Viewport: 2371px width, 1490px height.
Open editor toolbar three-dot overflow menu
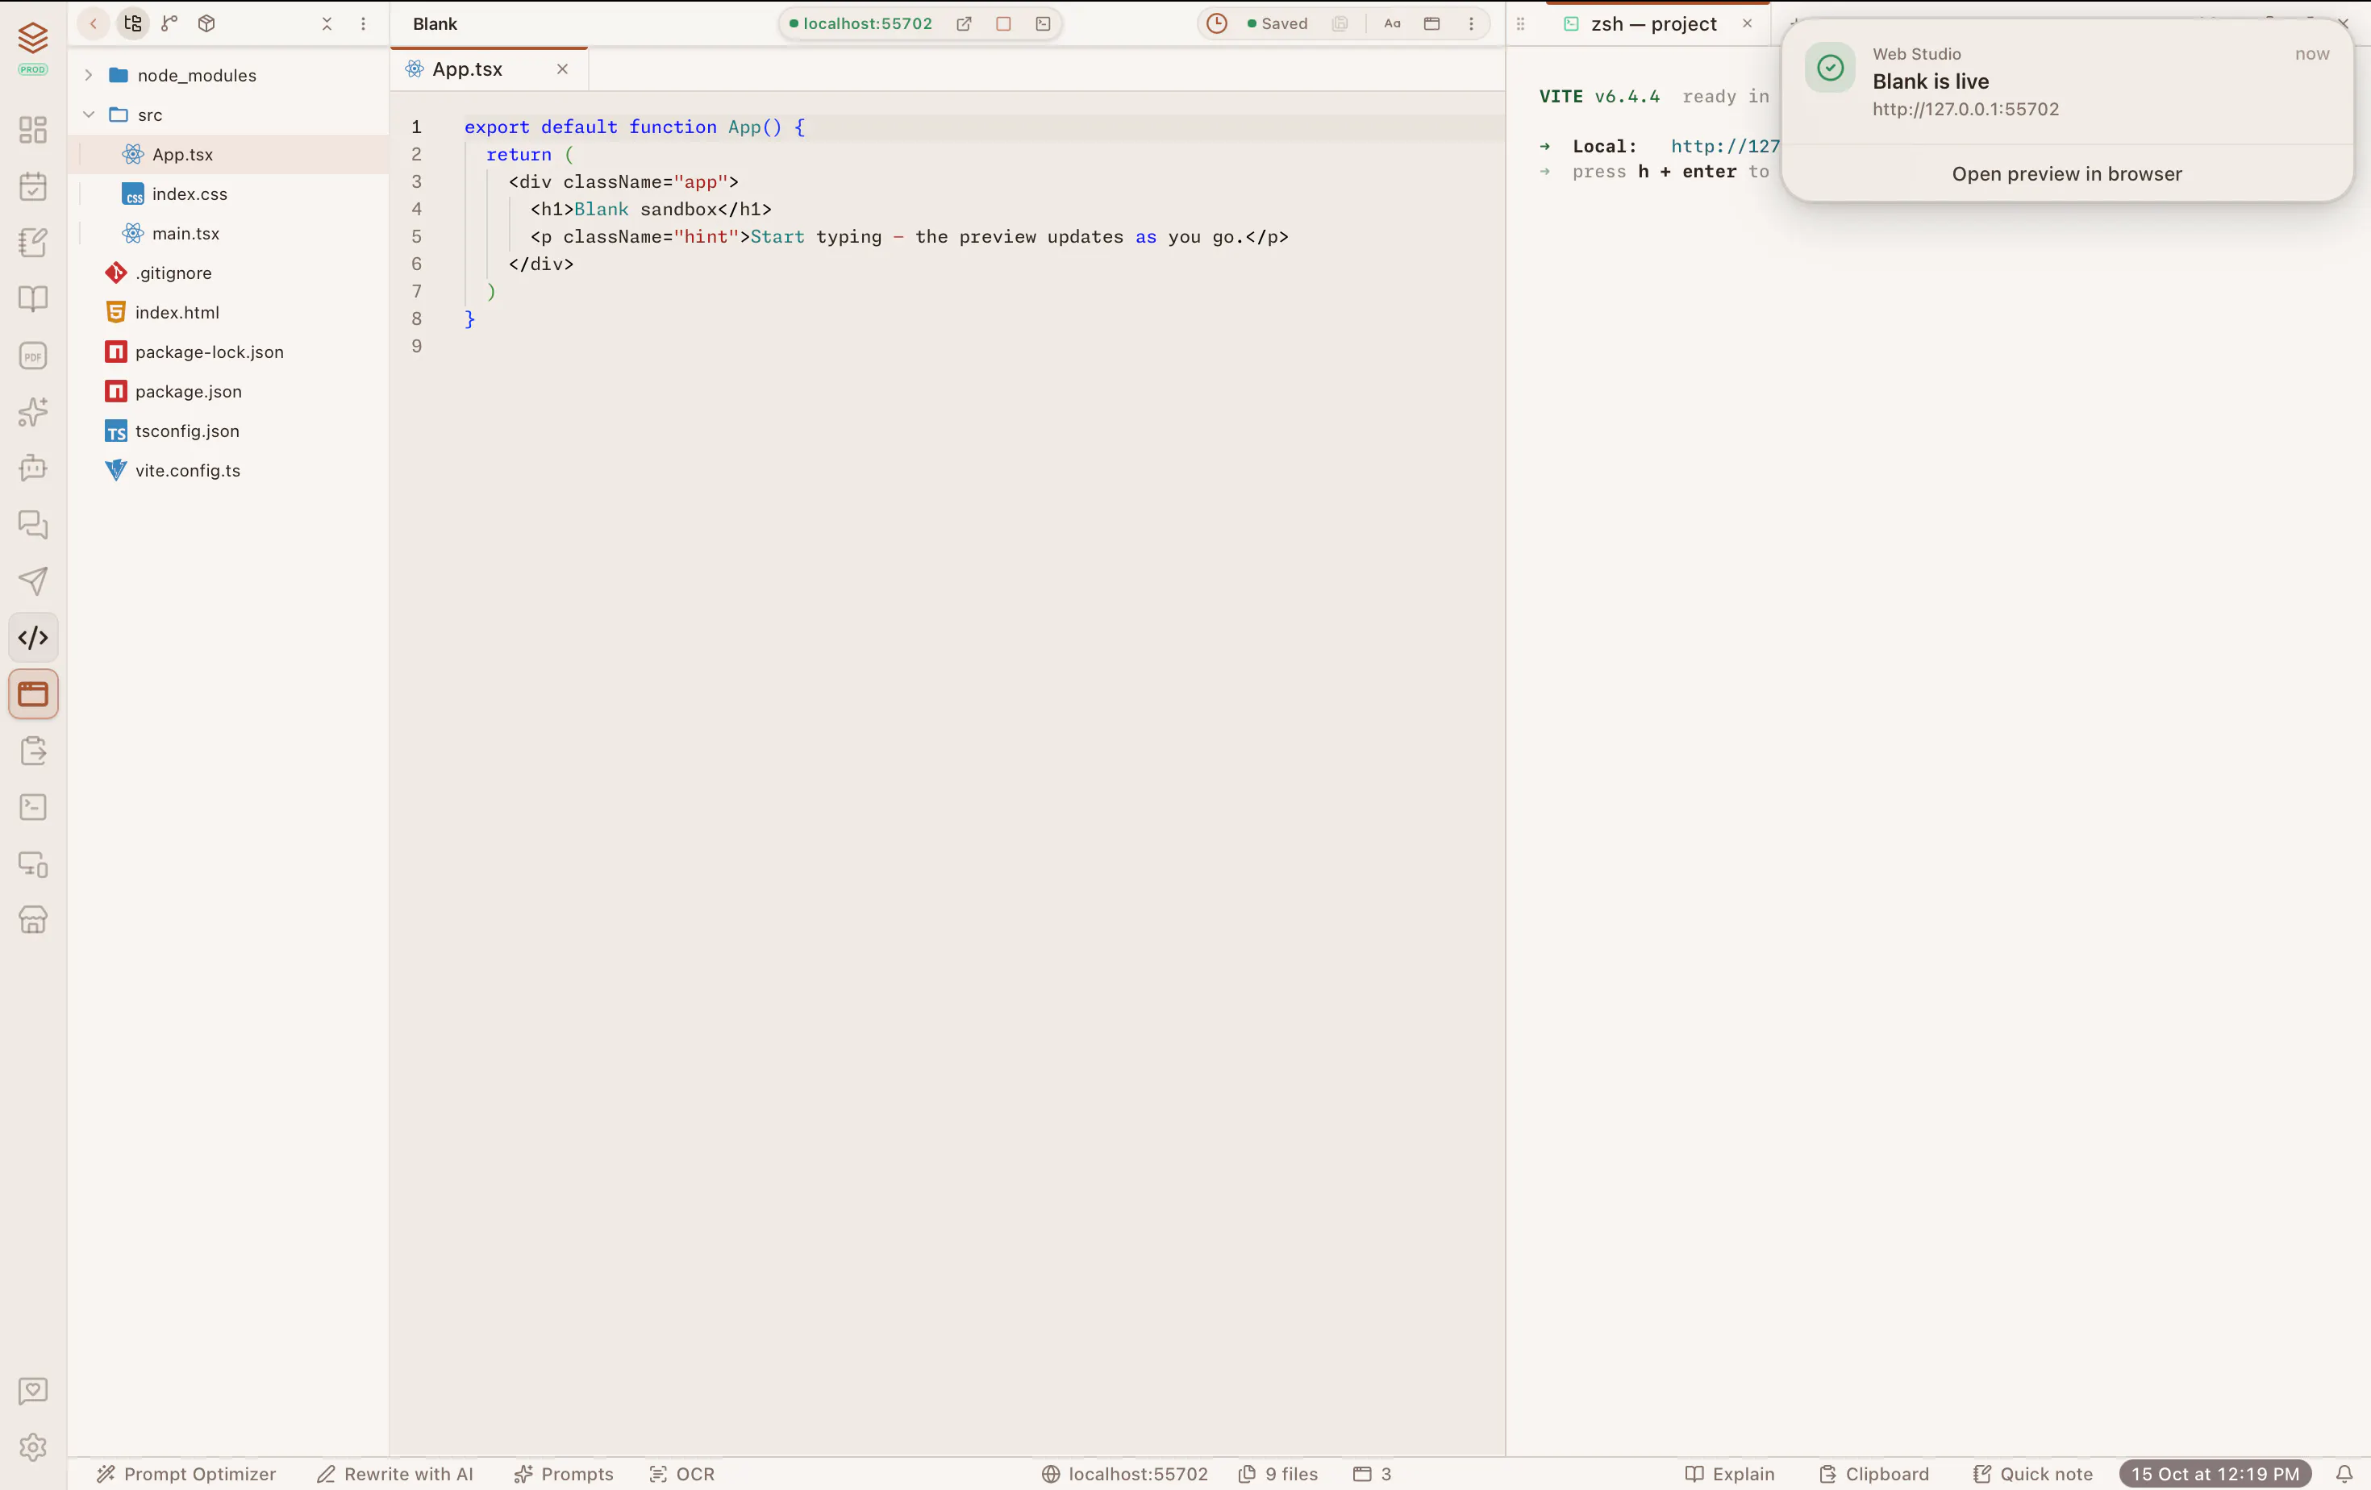pyautogui.click(x=1471, y=23)
